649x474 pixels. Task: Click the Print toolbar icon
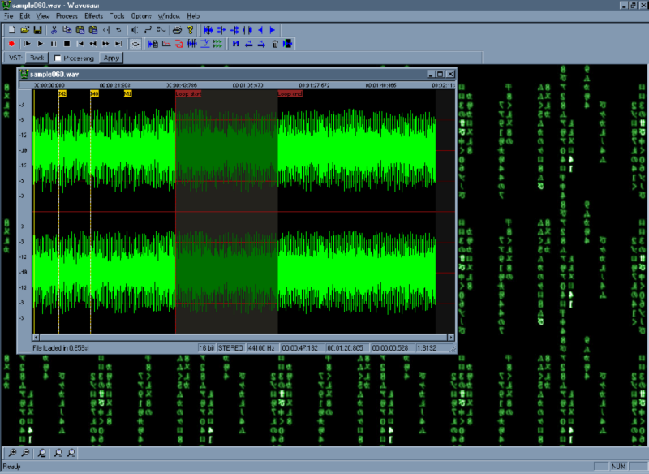177,30
